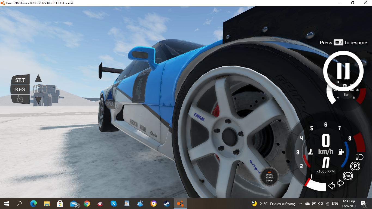Click the headlights indicator icon
Image resolution: width=372 pixels, height=209 pixels.
(x=359, y=157)
